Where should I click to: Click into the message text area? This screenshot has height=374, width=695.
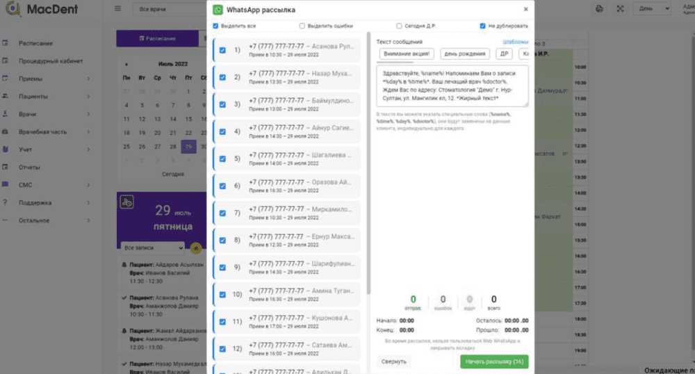point(452,86)
